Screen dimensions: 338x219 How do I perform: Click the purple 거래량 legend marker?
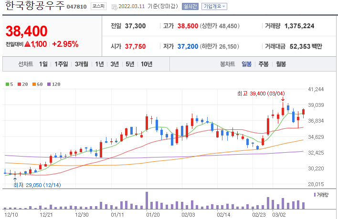point(315,195)
